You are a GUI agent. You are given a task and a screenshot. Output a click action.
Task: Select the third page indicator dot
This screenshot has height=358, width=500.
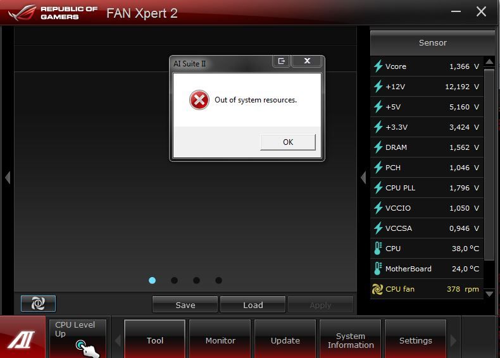click(196, 280)
